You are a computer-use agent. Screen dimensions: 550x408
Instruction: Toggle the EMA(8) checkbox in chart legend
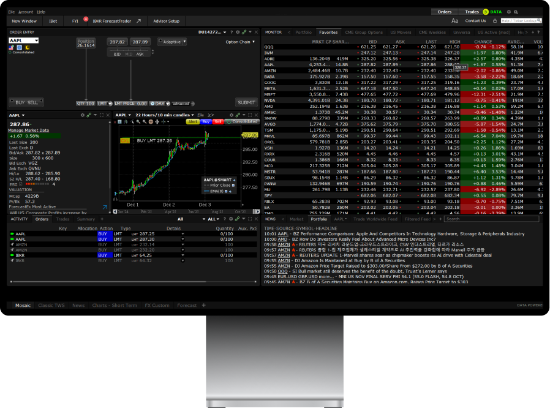click(226, 191)
